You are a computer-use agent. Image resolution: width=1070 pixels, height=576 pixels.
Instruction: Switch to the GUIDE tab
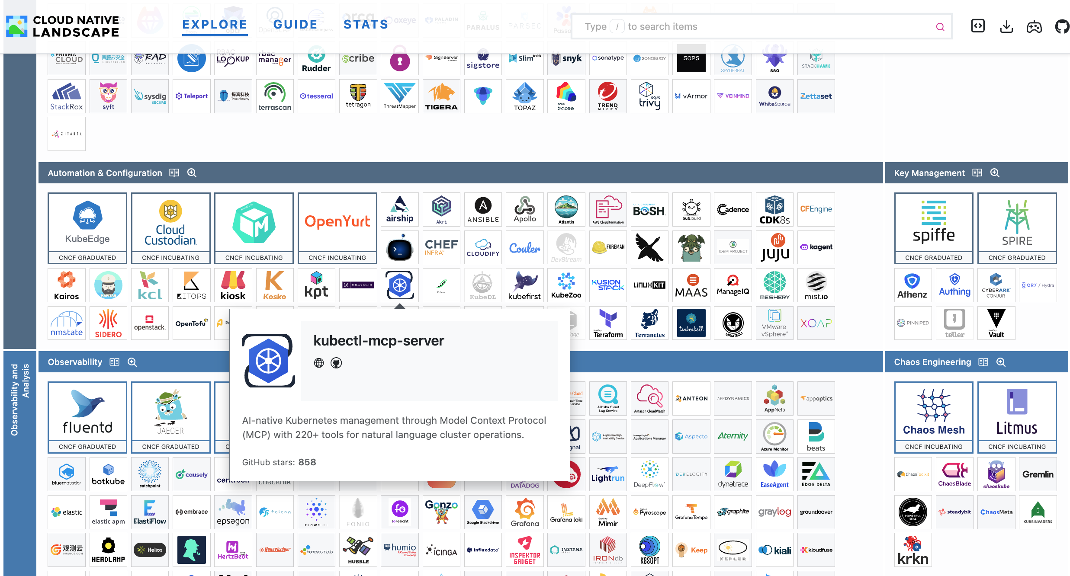(296, 25)
